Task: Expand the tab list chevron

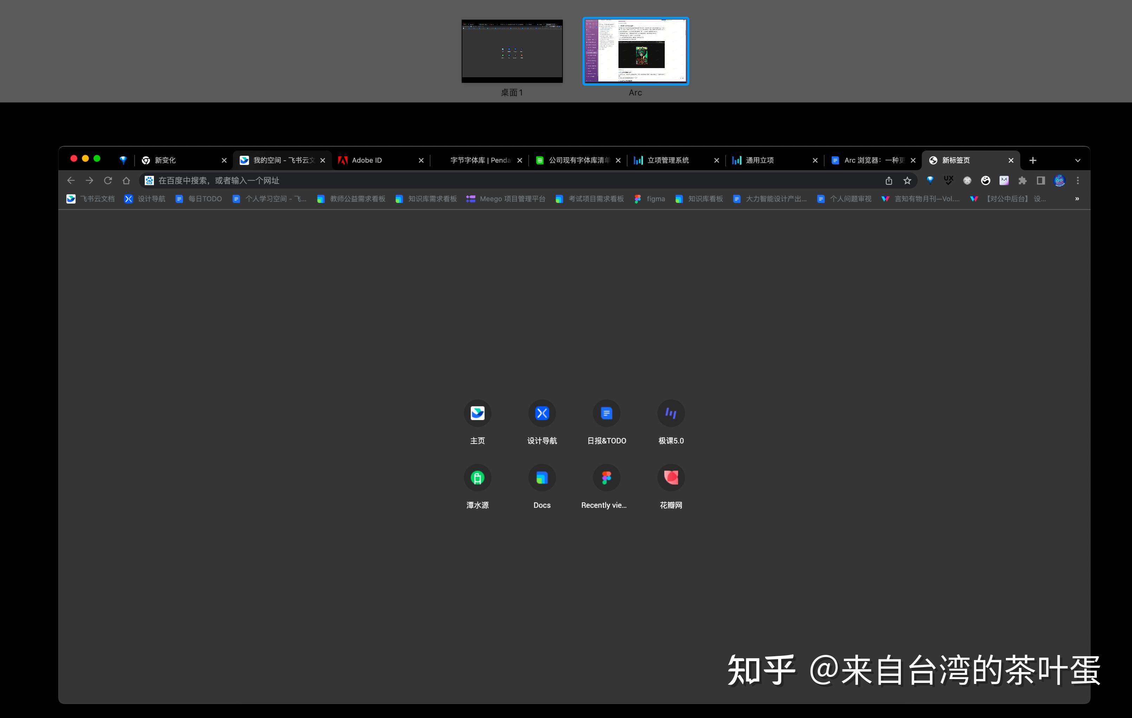Action: point(1078,160)
